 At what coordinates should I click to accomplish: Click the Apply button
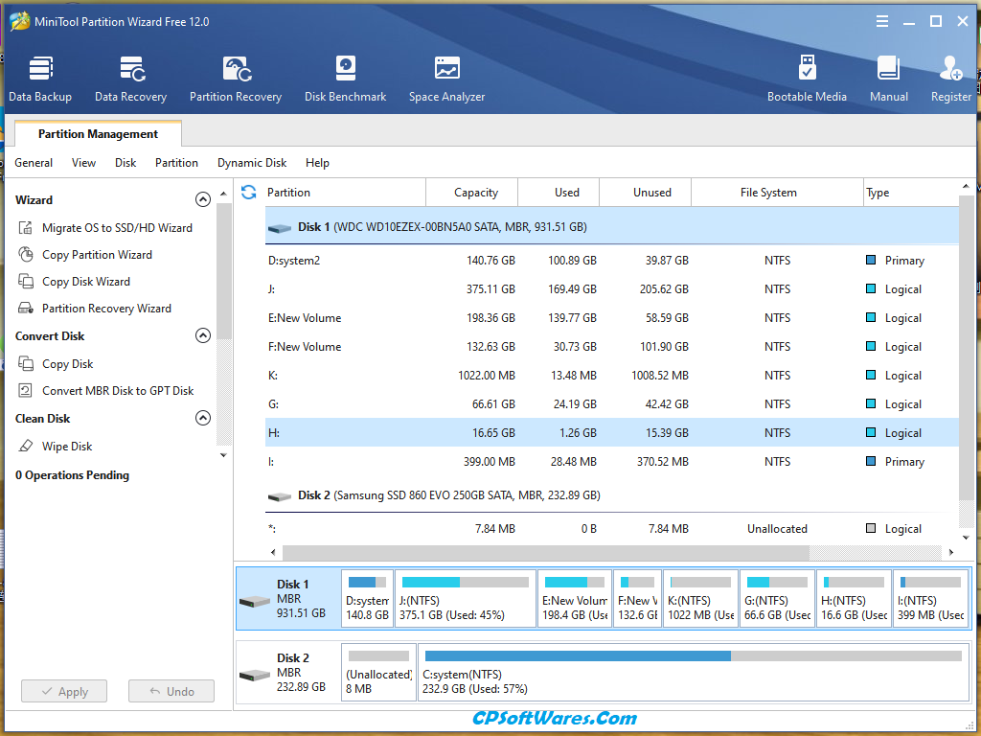[63, 691]
